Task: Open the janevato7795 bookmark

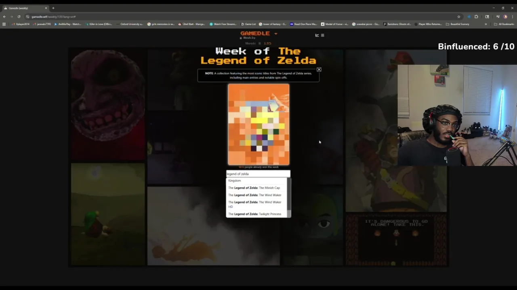Action: point(42,24)
